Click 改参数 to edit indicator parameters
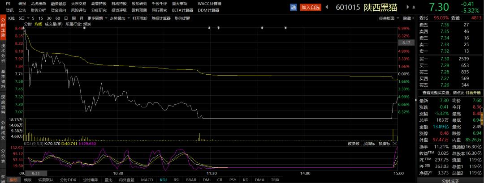 354,144
